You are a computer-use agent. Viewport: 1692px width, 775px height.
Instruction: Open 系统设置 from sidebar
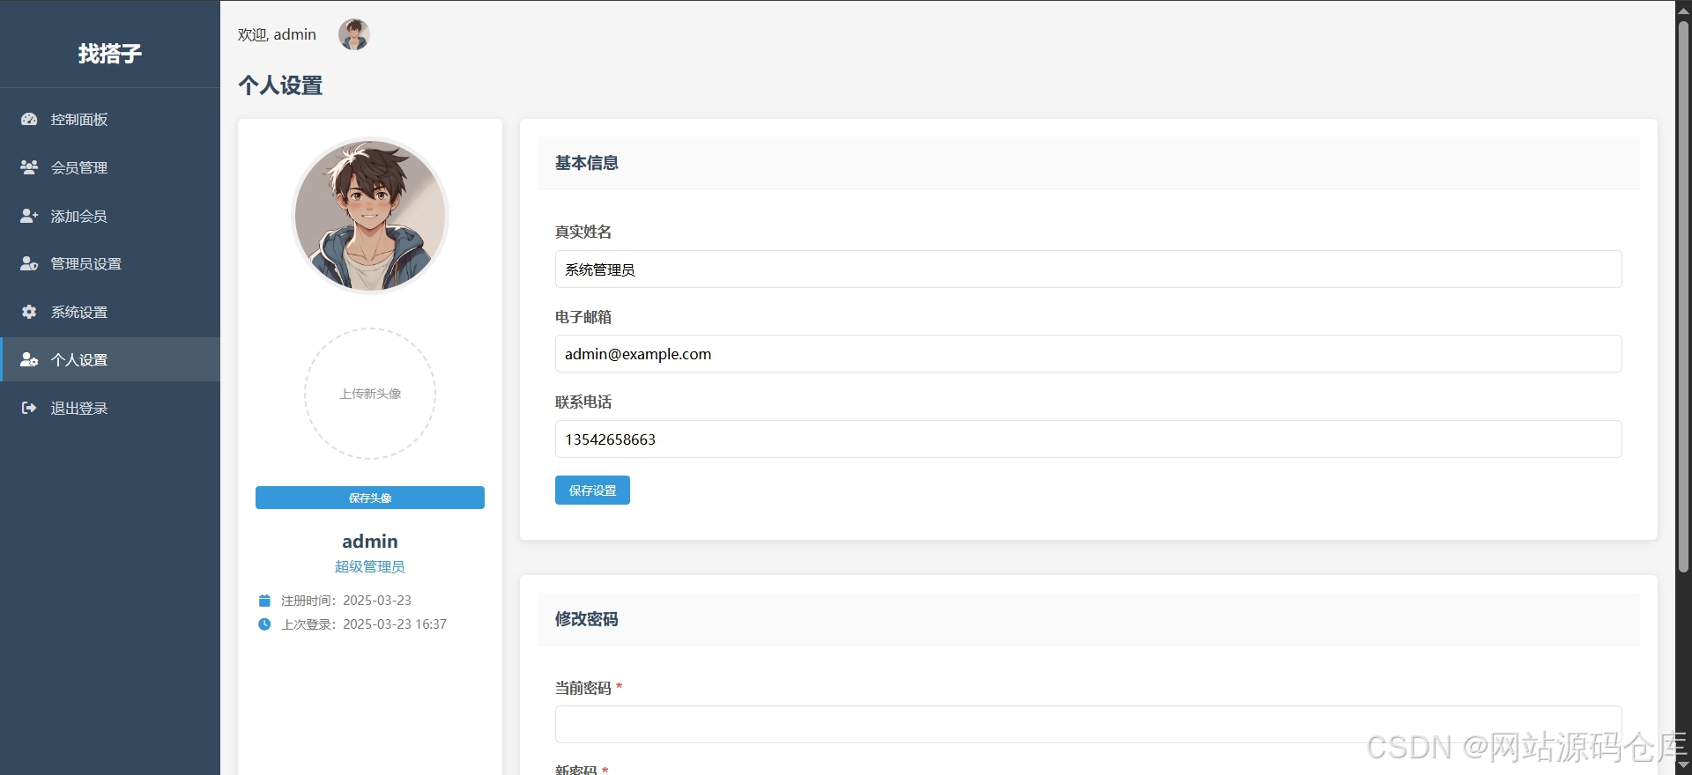coord(110,312)
